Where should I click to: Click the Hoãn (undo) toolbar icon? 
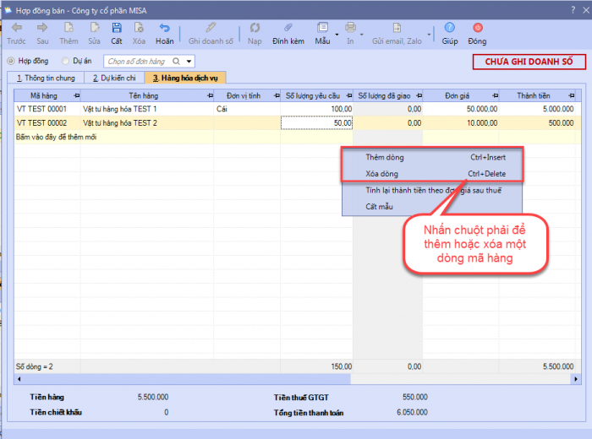(164, 28)
